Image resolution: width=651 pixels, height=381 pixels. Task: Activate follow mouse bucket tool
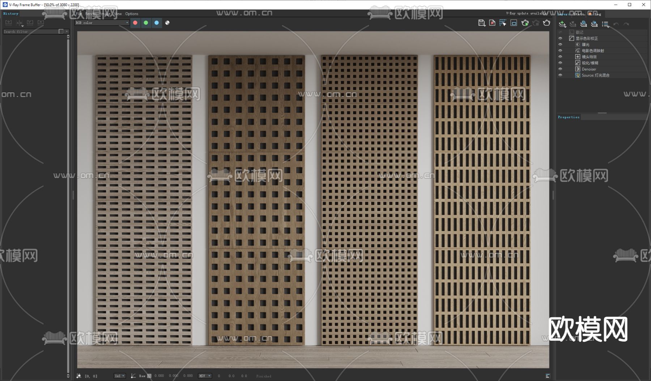(503, 23)
